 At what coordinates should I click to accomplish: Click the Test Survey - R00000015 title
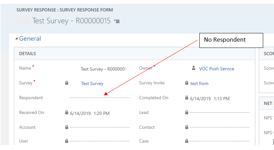point(71,21)
